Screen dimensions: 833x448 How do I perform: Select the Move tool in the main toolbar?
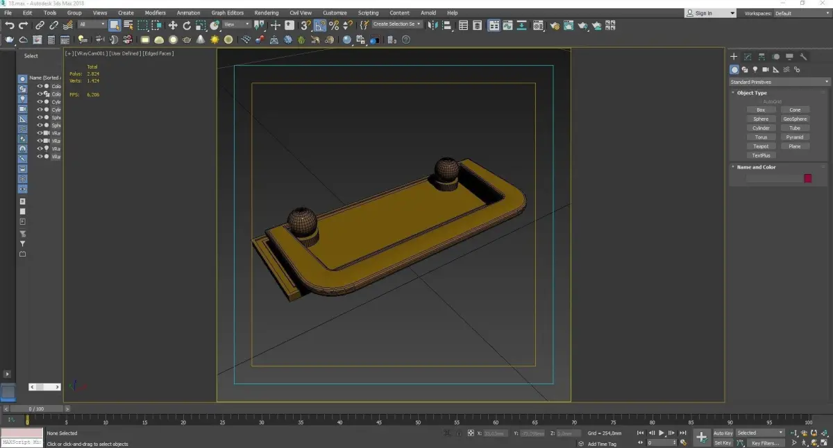click(x=173, y=25)
